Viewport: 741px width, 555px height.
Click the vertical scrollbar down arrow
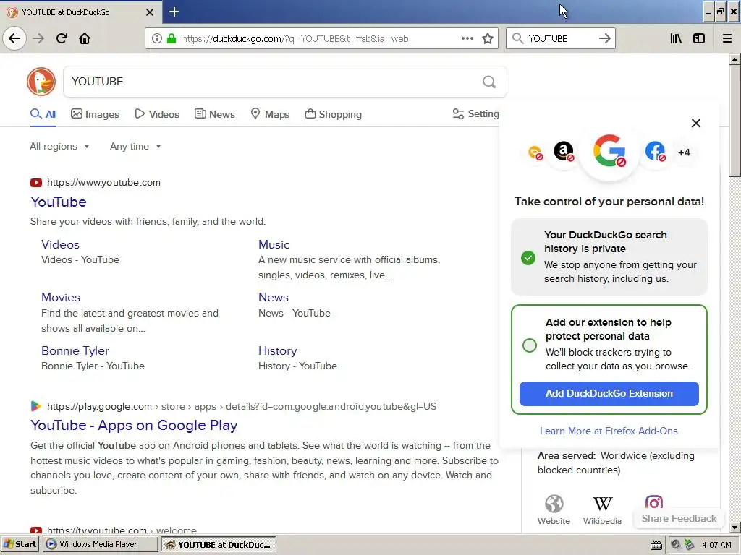point(734,527)
